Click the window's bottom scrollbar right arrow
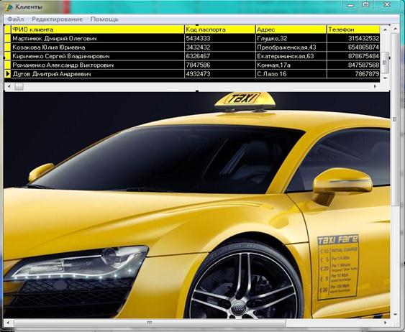Viewport: 405px width, 332px height. coord(385,323)
